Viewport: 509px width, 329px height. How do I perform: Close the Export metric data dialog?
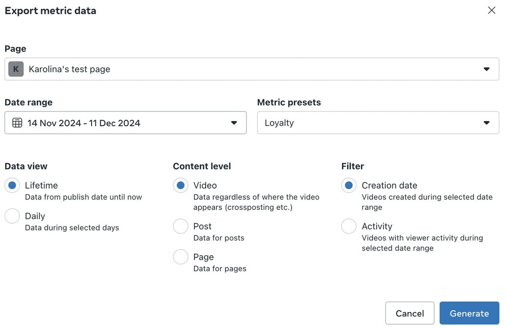coord(492,10)
